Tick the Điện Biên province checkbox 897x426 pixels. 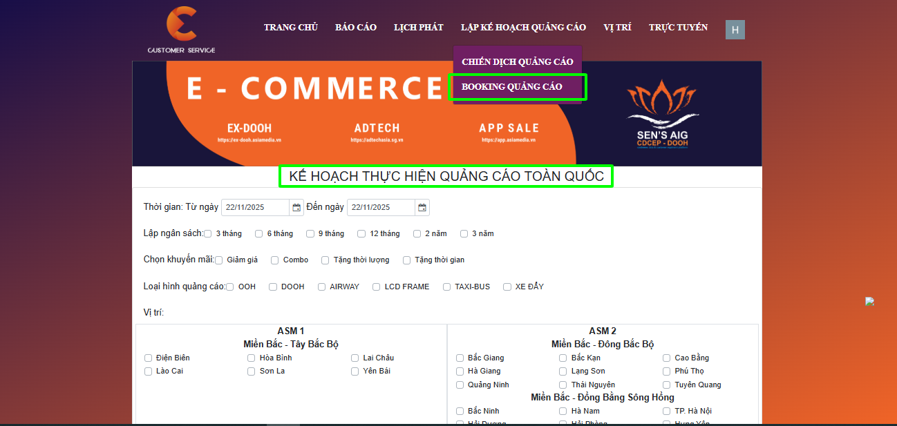pos(149,358)
